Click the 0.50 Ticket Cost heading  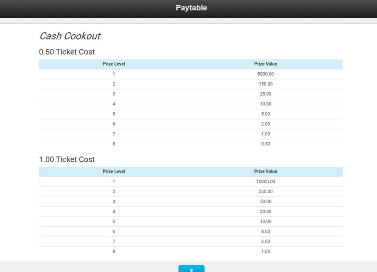(67, 52)
